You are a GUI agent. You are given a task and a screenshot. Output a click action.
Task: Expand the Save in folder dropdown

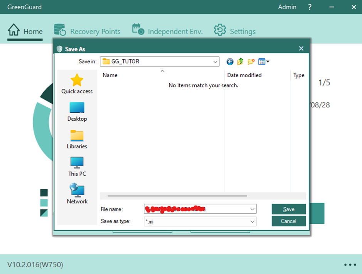pos(215,61)
